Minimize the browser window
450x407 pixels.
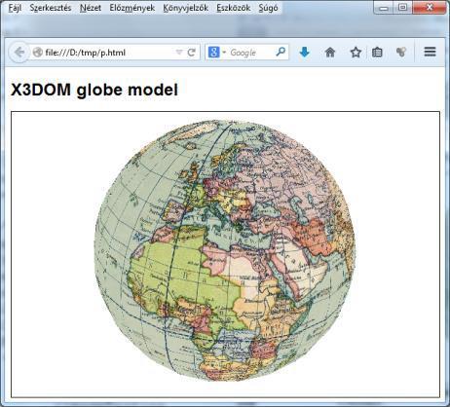[x=384, y=8]
